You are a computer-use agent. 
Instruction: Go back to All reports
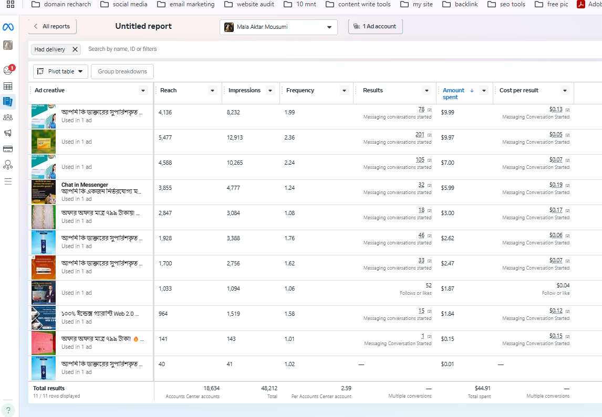coord(52,27)
